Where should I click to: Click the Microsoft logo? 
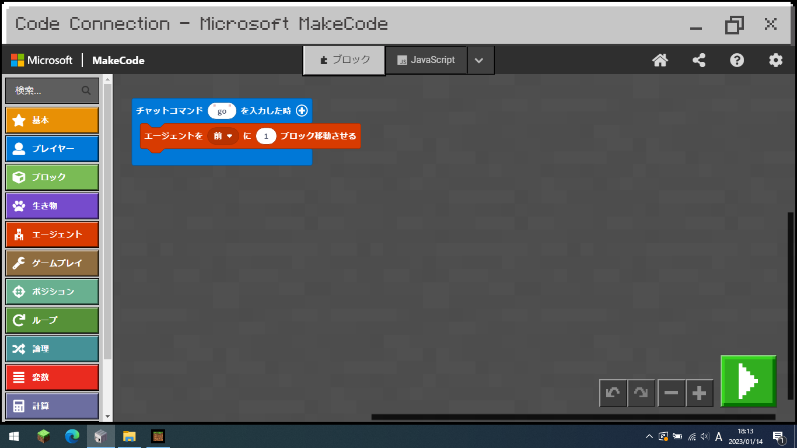(41, 60)
